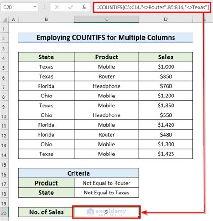Click the Cancel (X) icon in formula bar

pyautogui.click(x=57, y=7)
